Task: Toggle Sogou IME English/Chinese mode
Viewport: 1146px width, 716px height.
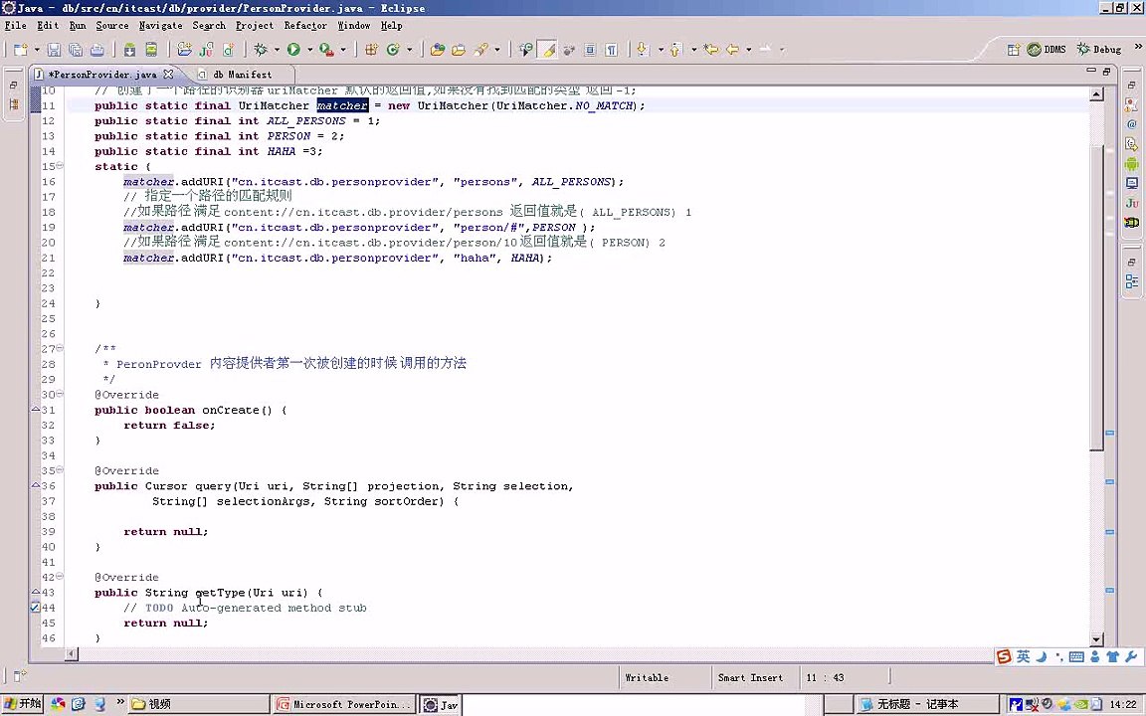Action: tap(1024, 656)
